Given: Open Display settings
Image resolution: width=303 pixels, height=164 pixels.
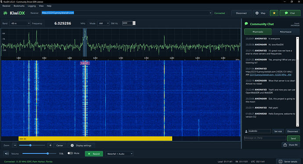Looking at the screenshot, I should pos(81,146).
